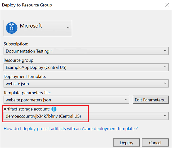
Task: Open the Resource group dropdown ExampleAppDeploy
Action: [x=86, y=67]
